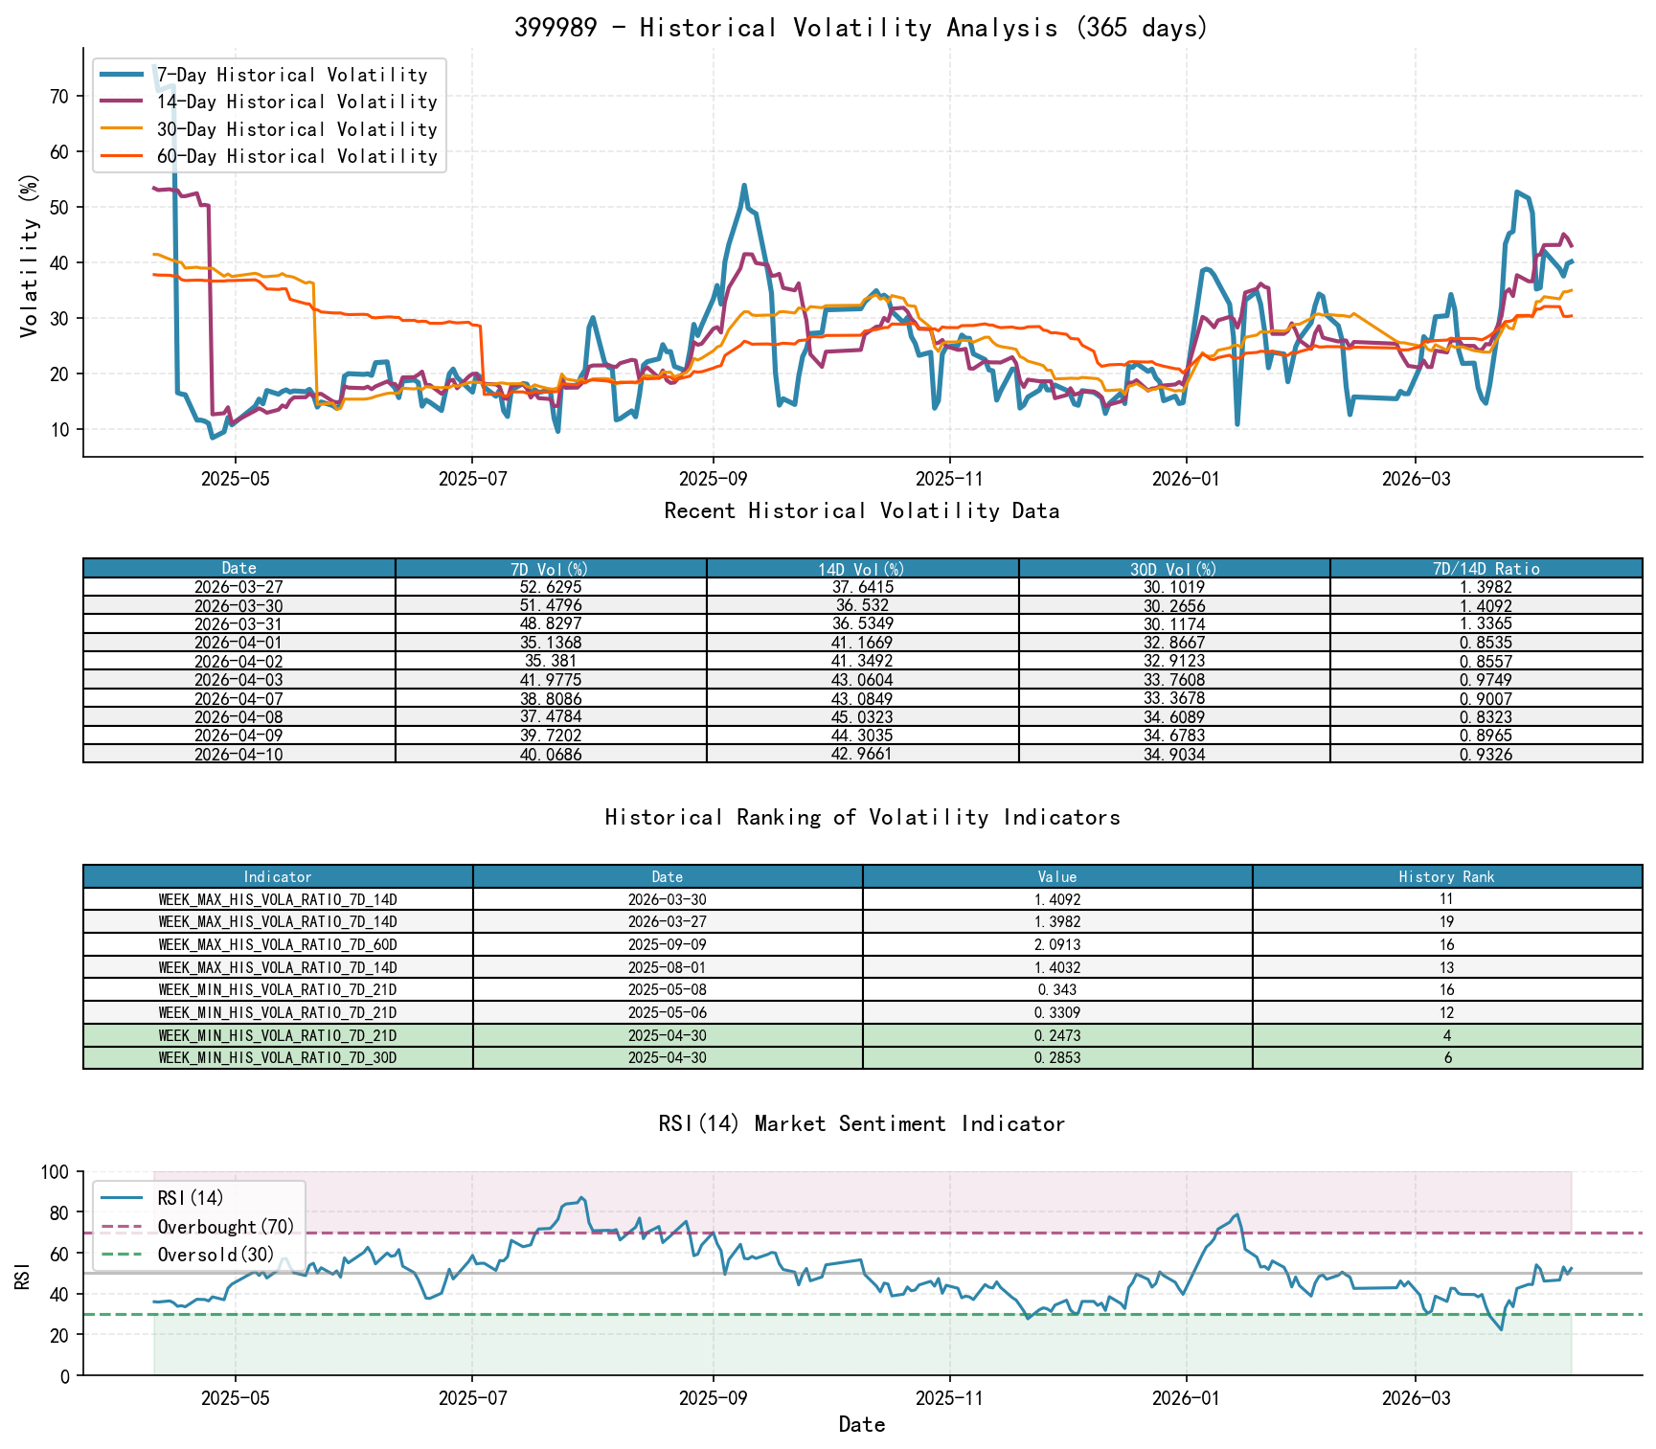
Task: Select the ranking value '0.343'
Action: click(1057, 989)
